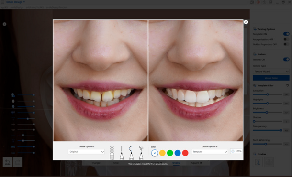Screen dimensions: 292x177
Task: Click the red record icon in title bar
Action: tap(258, 2)
